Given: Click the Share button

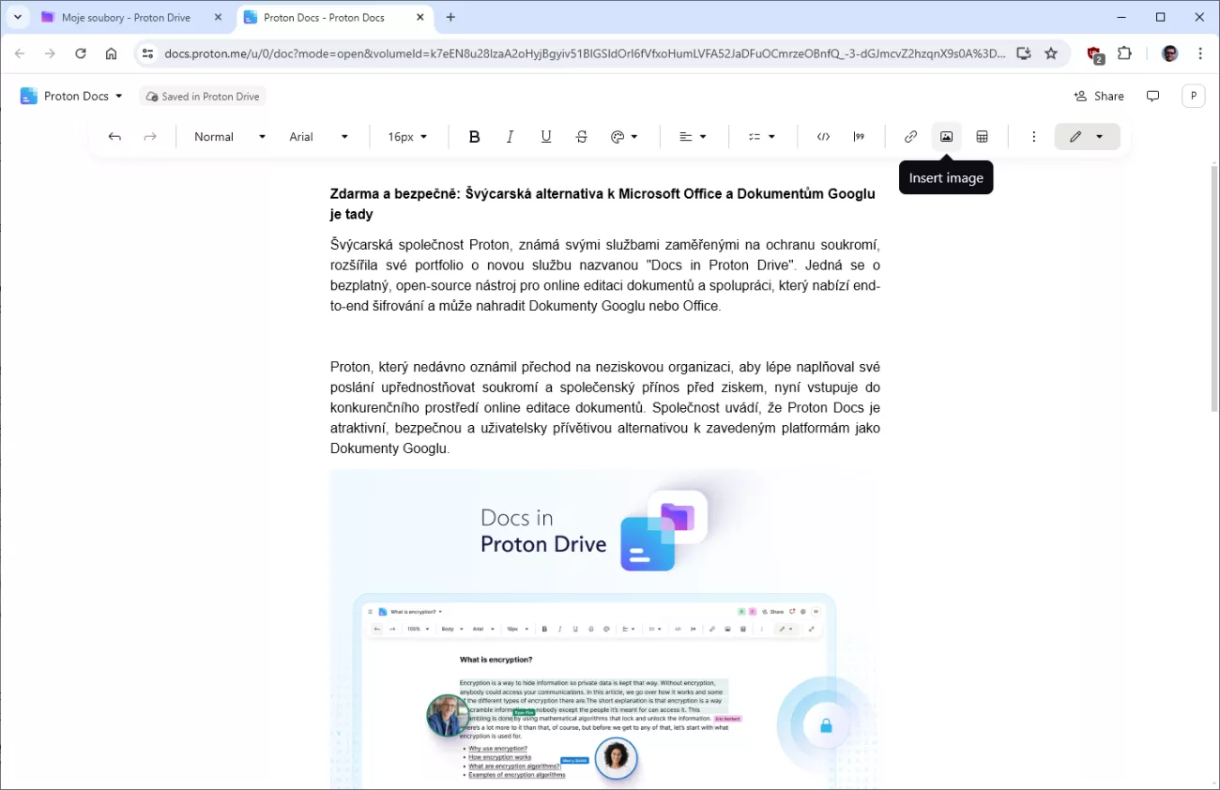Looking at the screenshot, I should click(x=1098, y=96).
